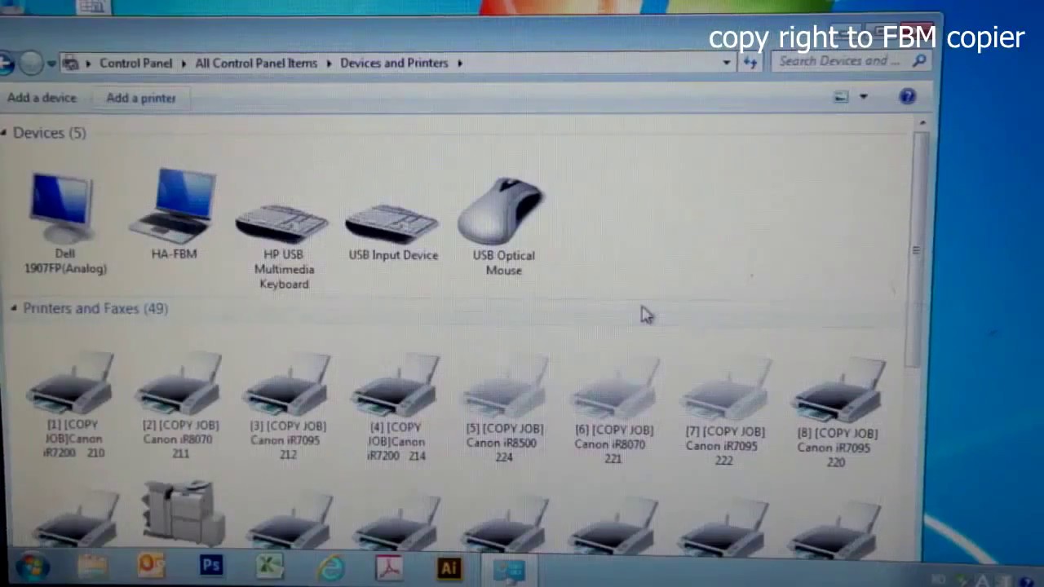Launch Photoshop from the taskbar
Screen dimensions: 1044x587
211,566
